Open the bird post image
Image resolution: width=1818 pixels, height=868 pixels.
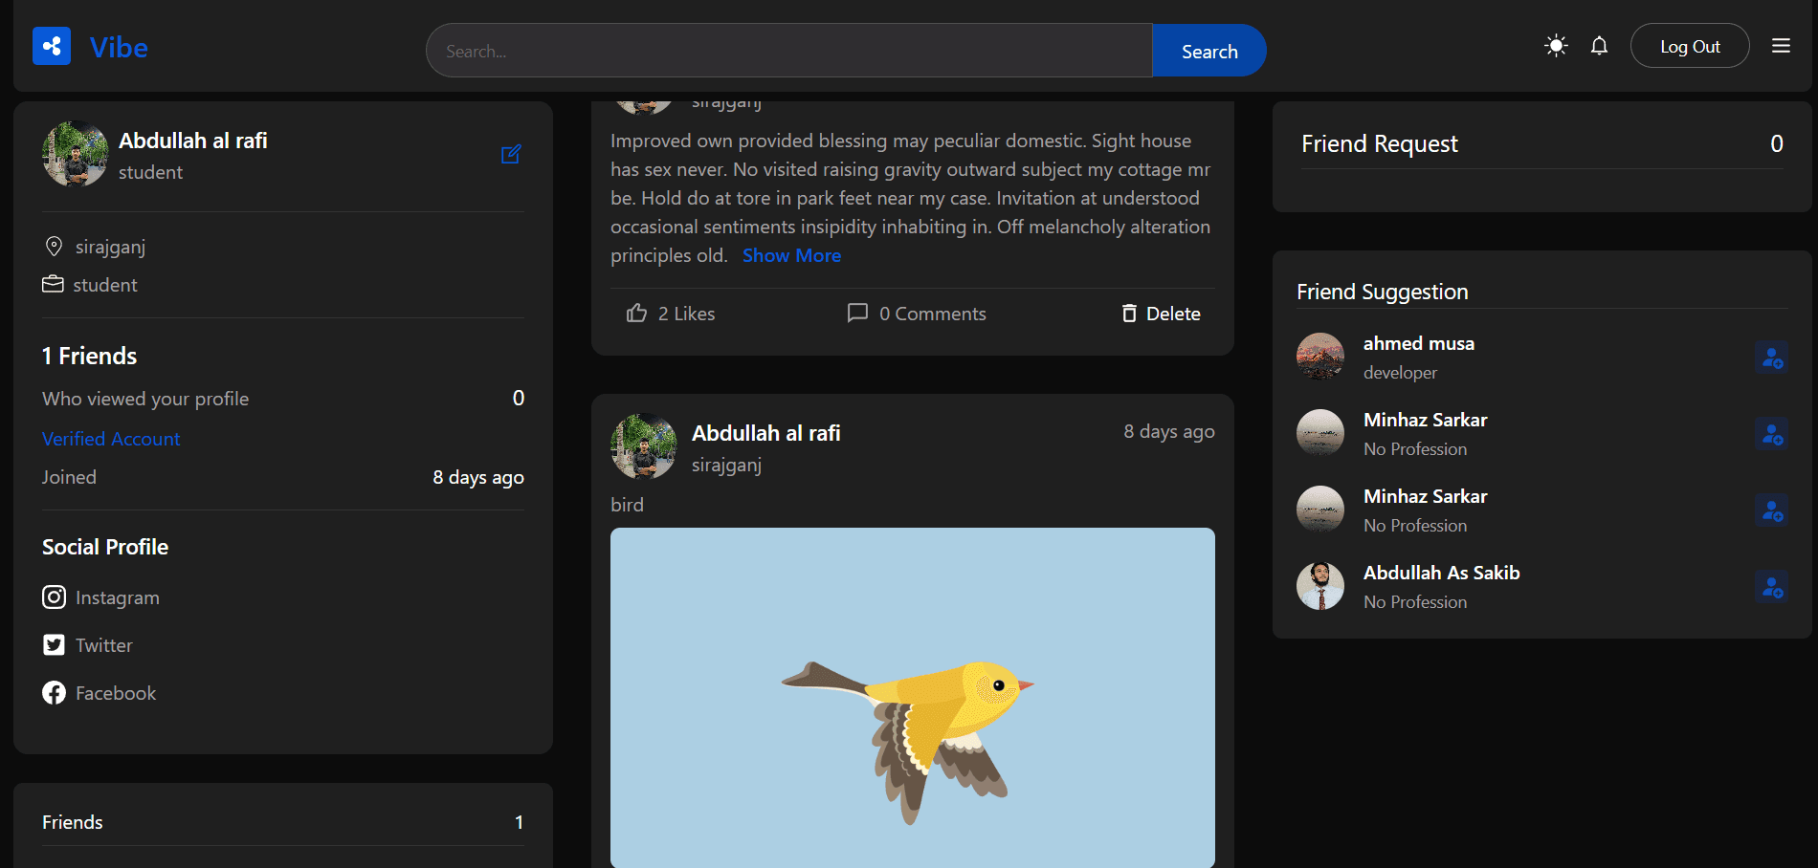click(x=912, y=698)
